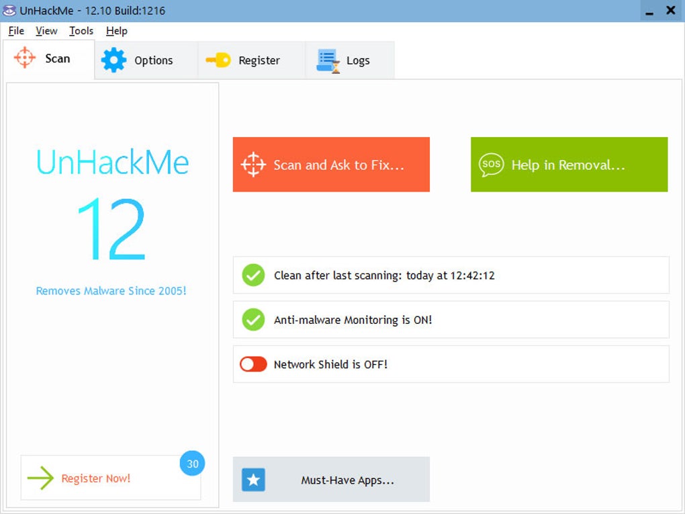Screen dimensions: 685x514
Task: Click the Logs list icon
Action: click(x=328, y=60)
